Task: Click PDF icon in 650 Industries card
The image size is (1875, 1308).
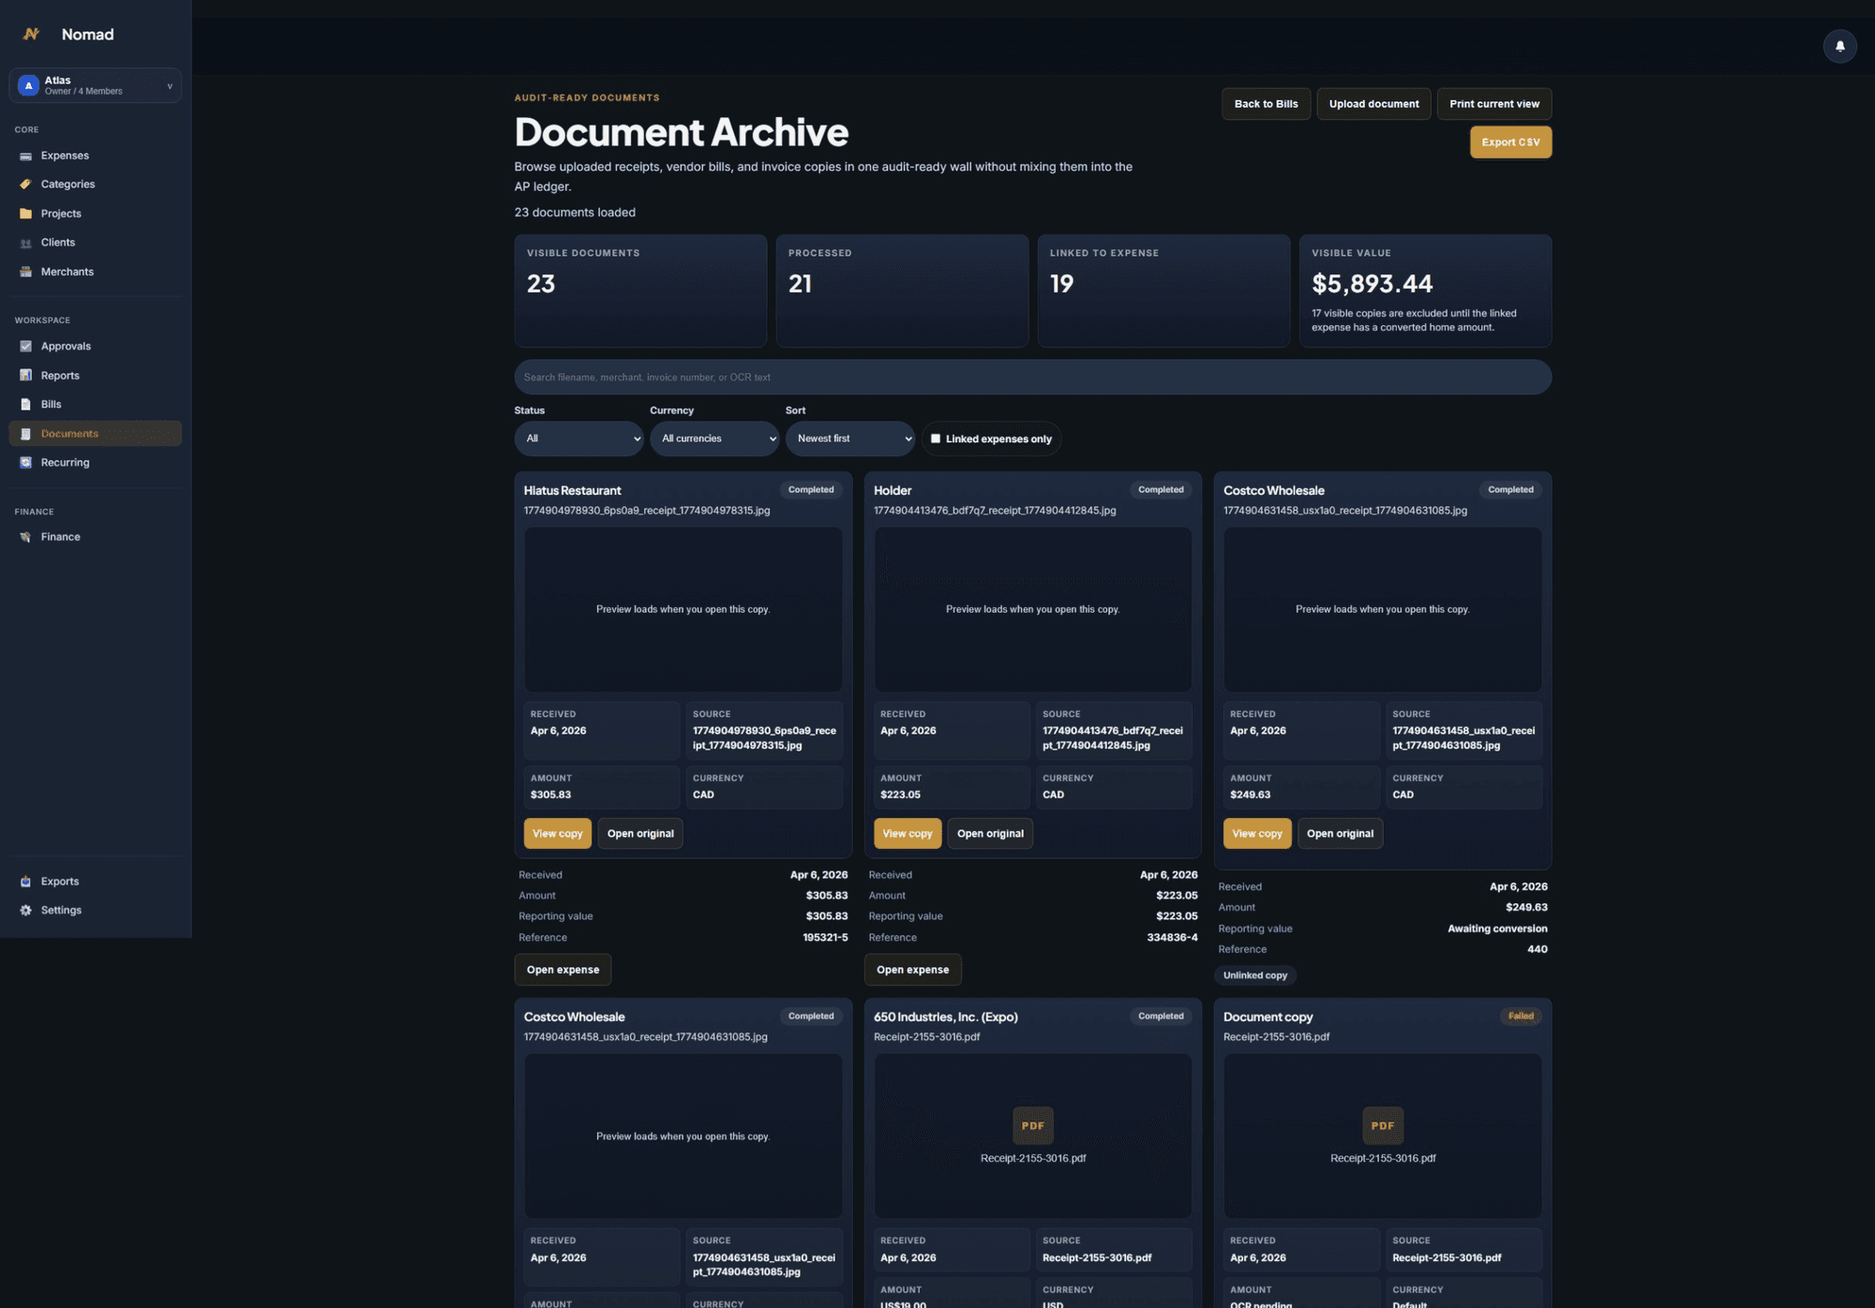Action: 1032,1125
